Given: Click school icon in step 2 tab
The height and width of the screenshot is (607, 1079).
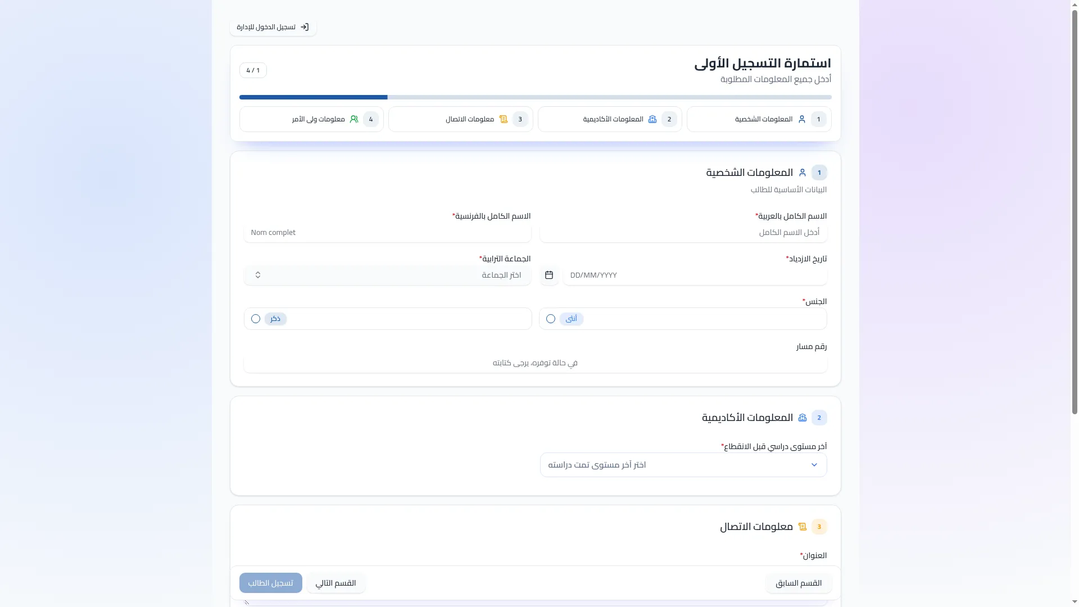Looking at the screenshot, I should 652,119.
